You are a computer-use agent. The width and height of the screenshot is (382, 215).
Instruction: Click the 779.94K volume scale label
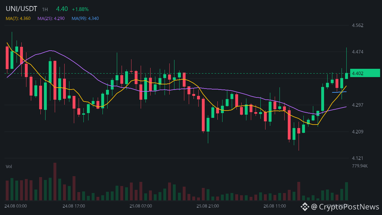tap(360, 166)
